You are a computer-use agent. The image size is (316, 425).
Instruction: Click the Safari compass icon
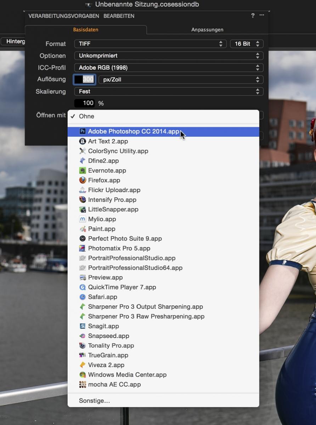(x=83, y=297)
